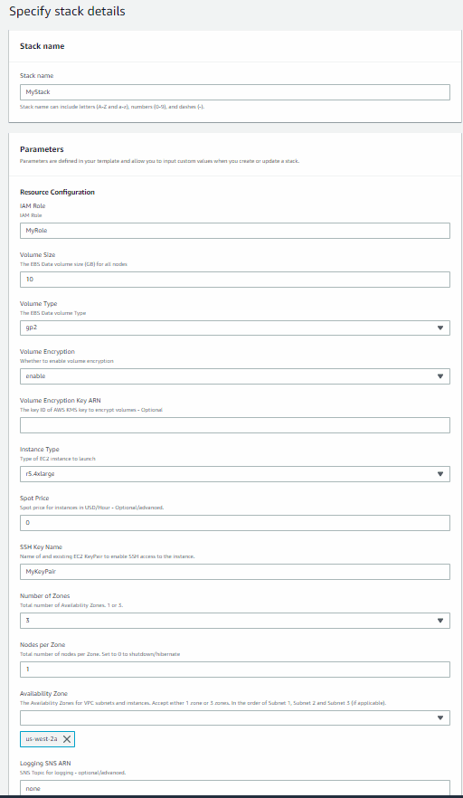Click the Volume Size field

click(x=235, y=280)
